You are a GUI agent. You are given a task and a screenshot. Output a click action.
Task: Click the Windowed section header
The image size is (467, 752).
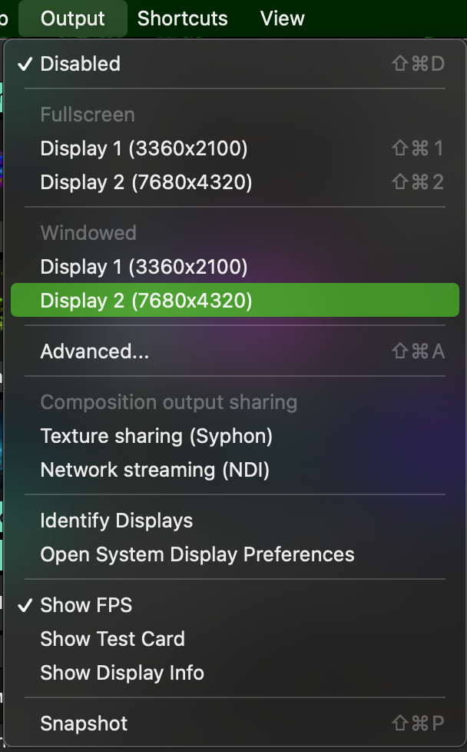[88, 233]
